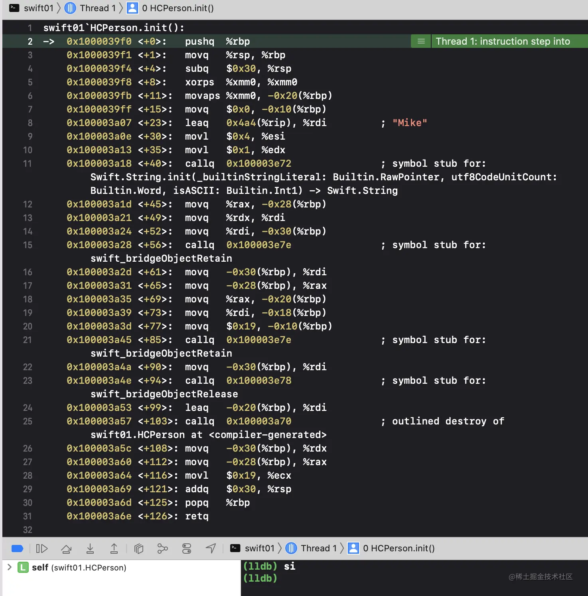Click 'swift01.HCPerson at <compiler-generated>' text
Image resolution: width=588 pixels, height=596 pixels.
click(209, 435)
